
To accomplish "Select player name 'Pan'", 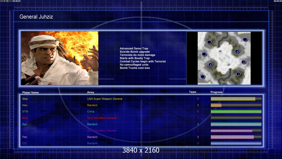I will click(25, 137).
